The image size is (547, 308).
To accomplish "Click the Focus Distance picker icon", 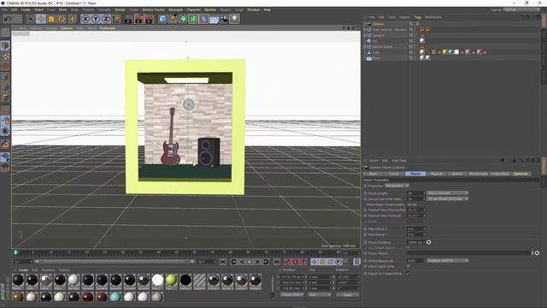I will 429,242.
